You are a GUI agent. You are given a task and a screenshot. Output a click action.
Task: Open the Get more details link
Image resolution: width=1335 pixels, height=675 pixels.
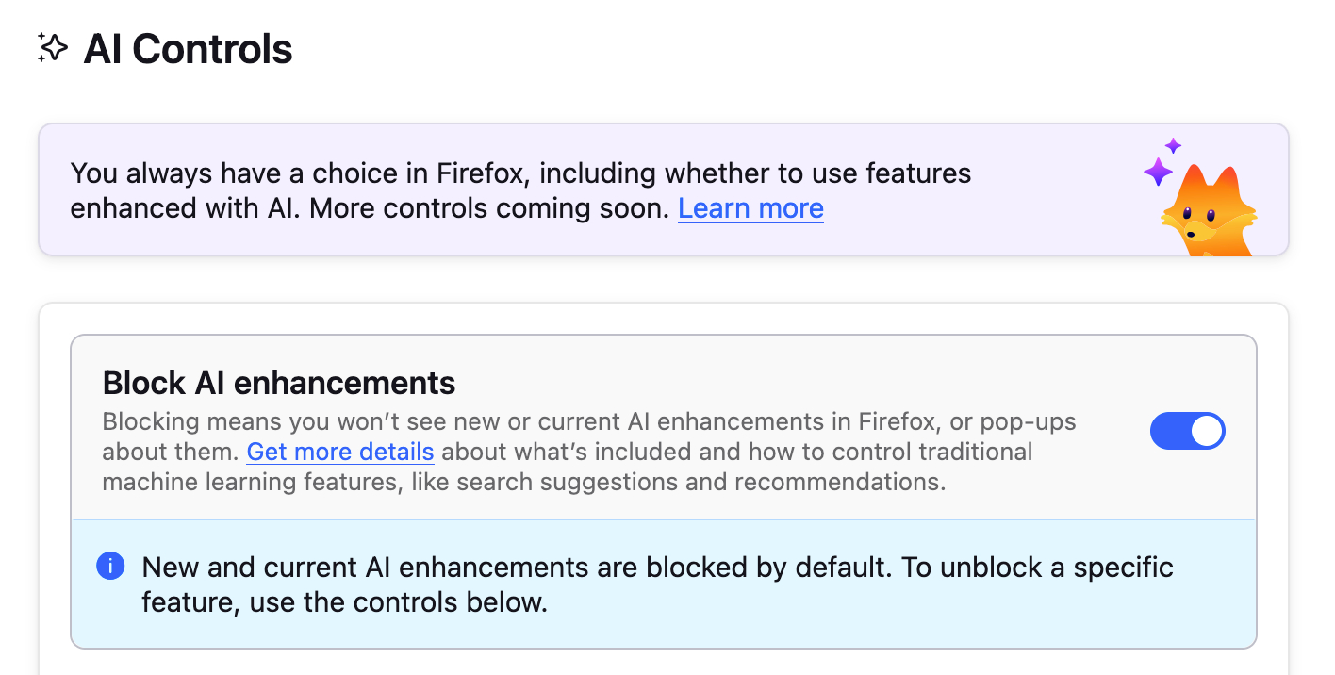click(340, 452)
